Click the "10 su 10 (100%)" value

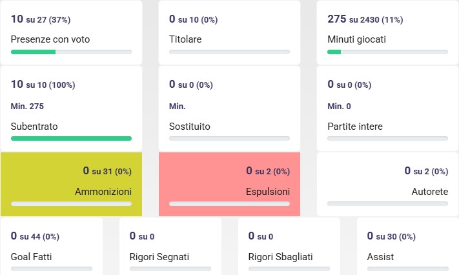click(x=43, y=85)
